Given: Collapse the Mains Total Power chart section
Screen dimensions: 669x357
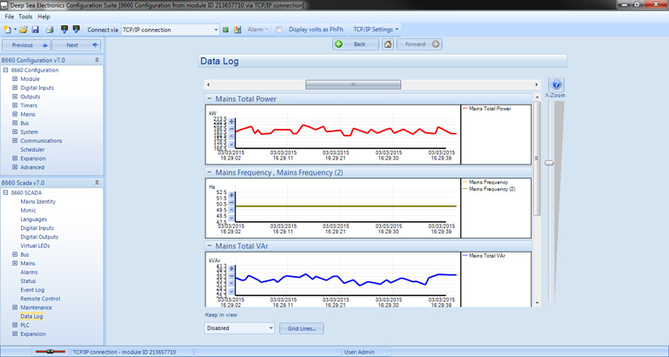Looking at the screenshot, I should (x=210, y=98).
